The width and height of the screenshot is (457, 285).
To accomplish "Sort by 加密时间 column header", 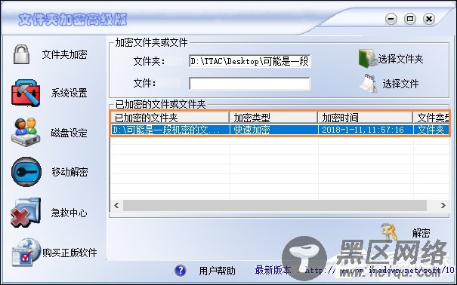I will [x=366, y=118].
